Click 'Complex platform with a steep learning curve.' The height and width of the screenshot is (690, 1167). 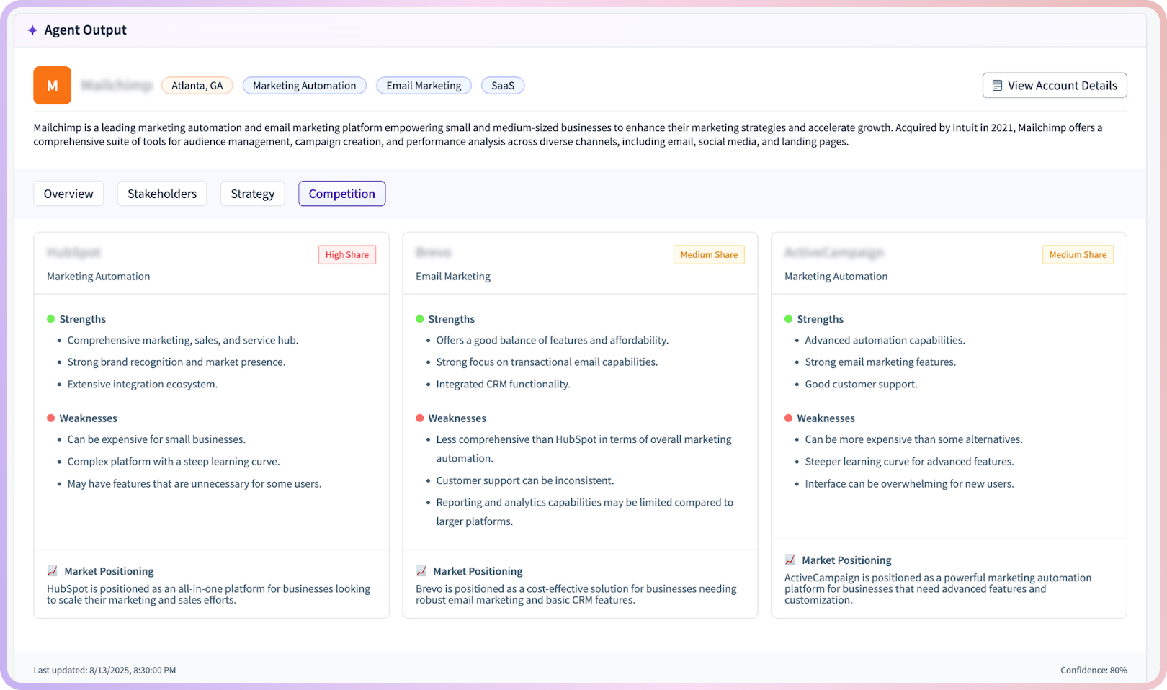174,462
